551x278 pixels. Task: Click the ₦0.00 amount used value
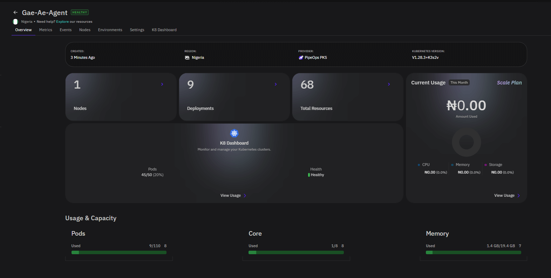click(x=466, y=106)
